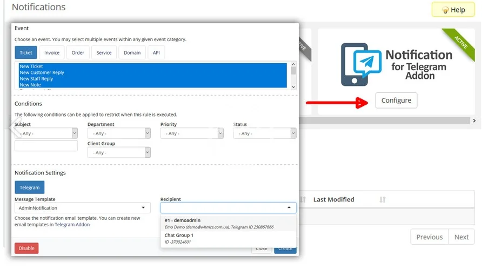Choose Chat Group 1 recipient option
The height and width of the screenshot is (269, 482).
[228, 238]
